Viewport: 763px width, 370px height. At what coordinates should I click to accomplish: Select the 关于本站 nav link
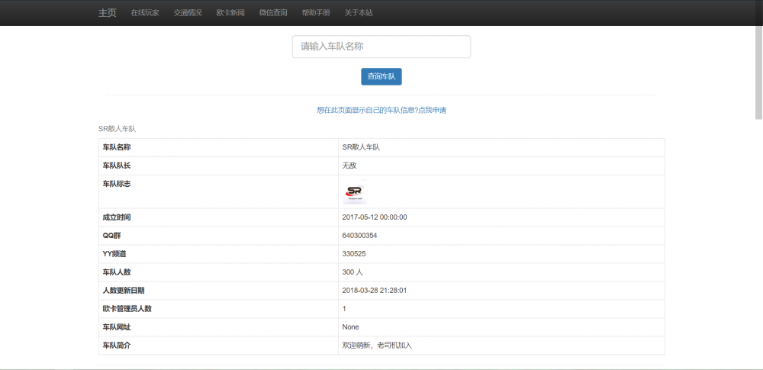click(x=359, y=13)
